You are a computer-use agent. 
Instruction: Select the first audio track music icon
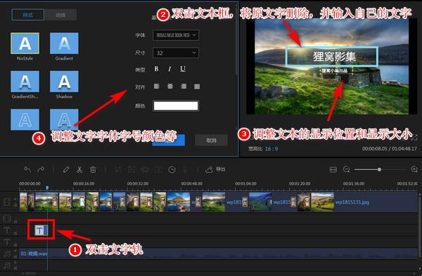pyautogui.click(x=7, y=254)
